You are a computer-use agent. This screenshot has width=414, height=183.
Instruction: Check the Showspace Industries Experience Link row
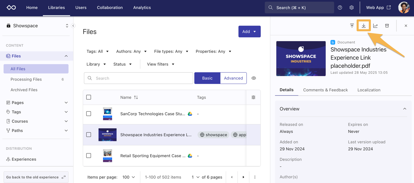point(89,135)
